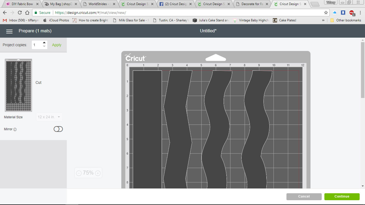Open the Vintage Baby Highchair bookmark

251,20
